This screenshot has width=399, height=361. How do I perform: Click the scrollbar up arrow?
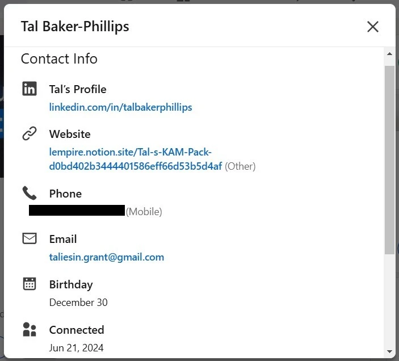coord(389,54)
